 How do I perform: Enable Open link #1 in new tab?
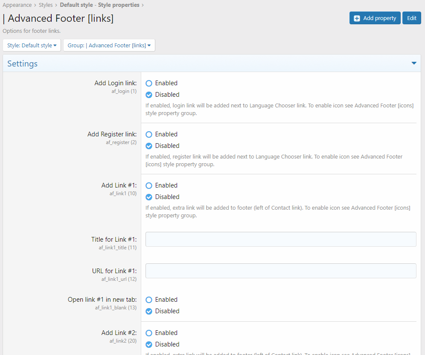point(149,300)
